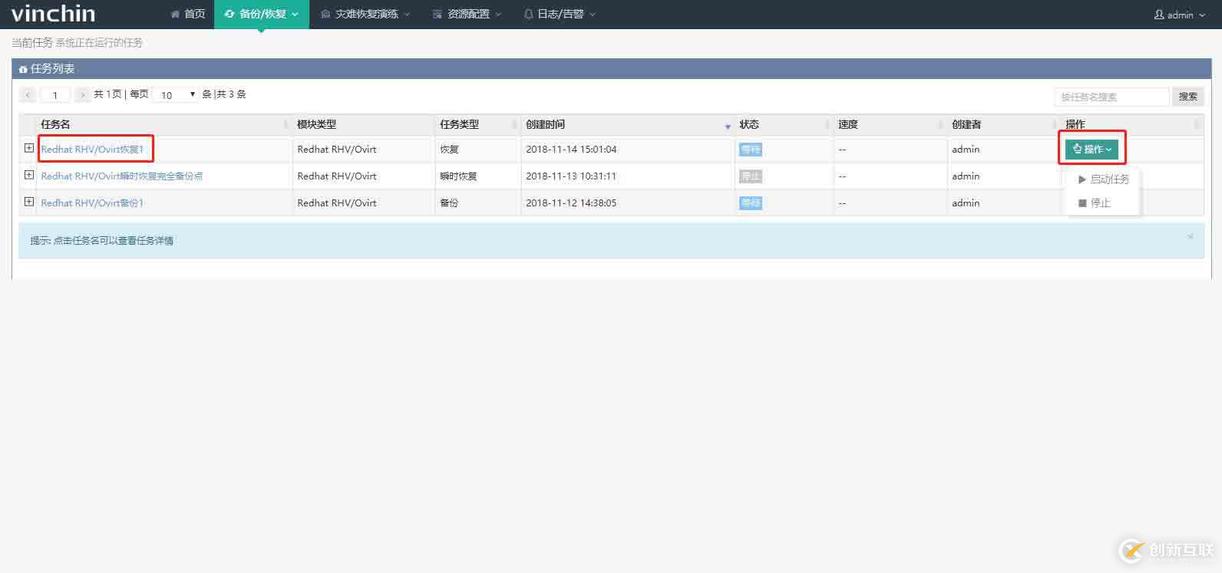Screen dimensions: 1222x573
Task: Focus the task name search box
Action: (1111, 97)
